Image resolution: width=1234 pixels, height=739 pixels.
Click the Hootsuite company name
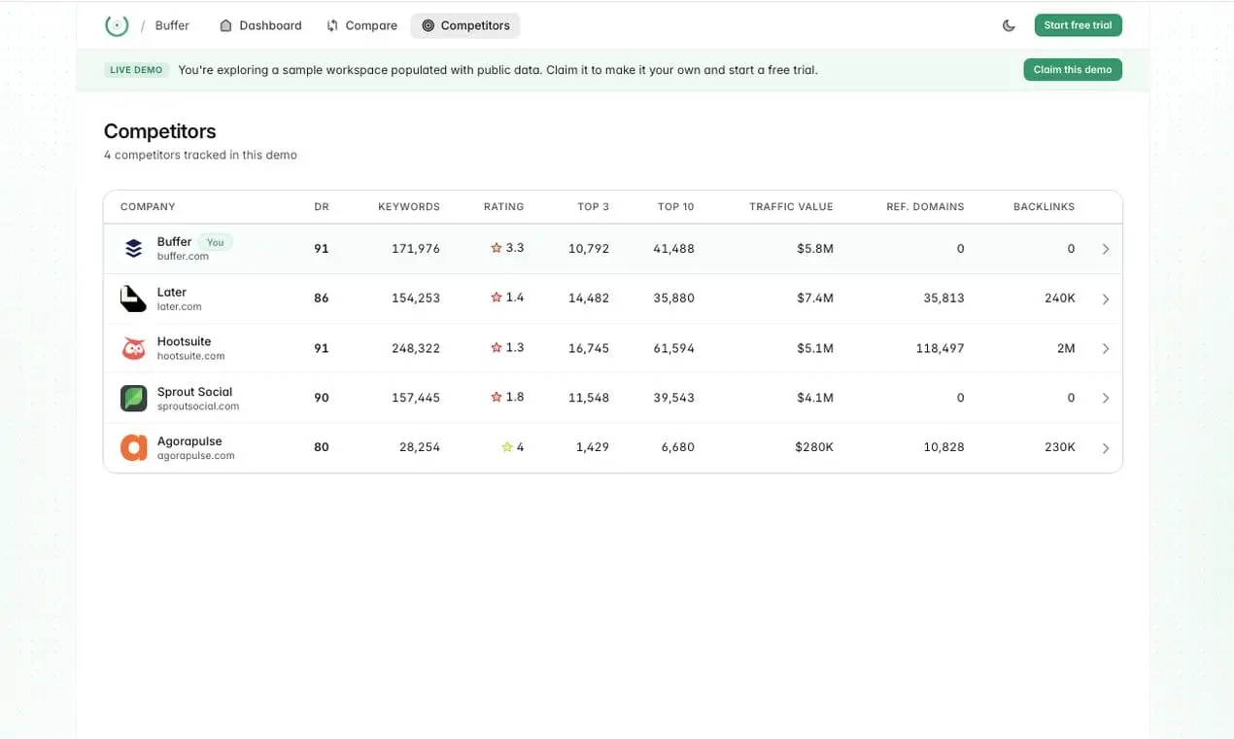coord(184,341)
